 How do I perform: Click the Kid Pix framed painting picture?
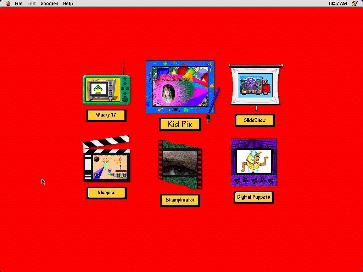(180, 87)
